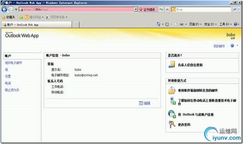This screenshot has width=243, height=144.
Task: Open the 电话 navigation link
Action: pos(8,83)
